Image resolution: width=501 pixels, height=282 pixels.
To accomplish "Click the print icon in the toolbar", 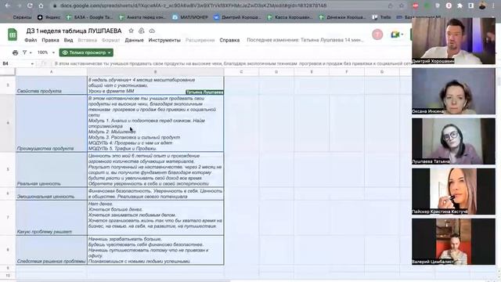I will pos(15,52).
